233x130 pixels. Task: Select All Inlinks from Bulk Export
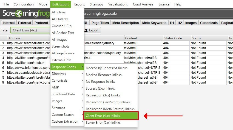pyautogui.click(x=59, y=12)
